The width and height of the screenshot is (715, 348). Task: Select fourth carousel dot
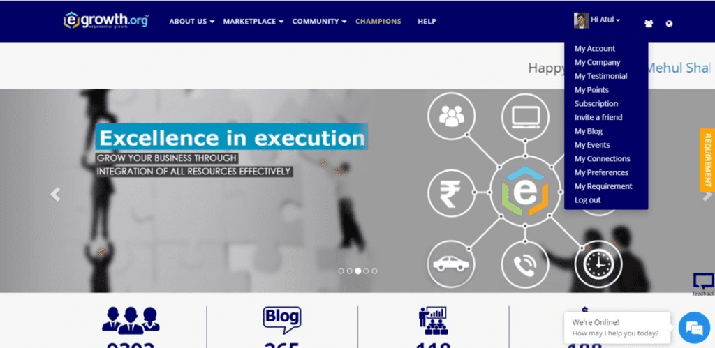[x=366, y=271]
